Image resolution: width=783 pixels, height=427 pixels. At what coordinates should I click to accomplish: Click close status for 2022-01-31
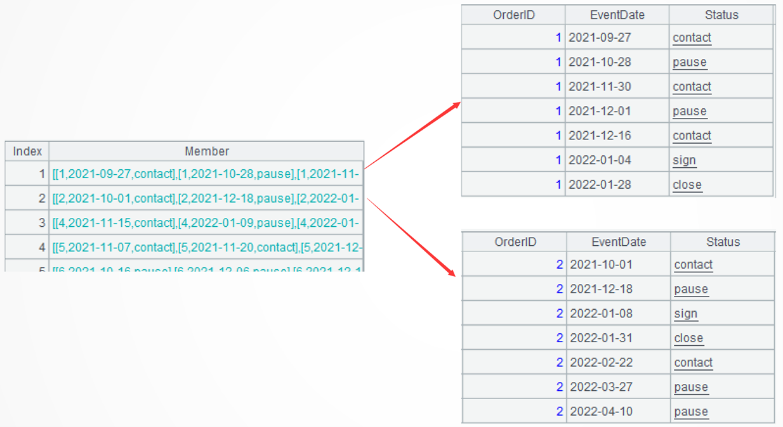688,338
